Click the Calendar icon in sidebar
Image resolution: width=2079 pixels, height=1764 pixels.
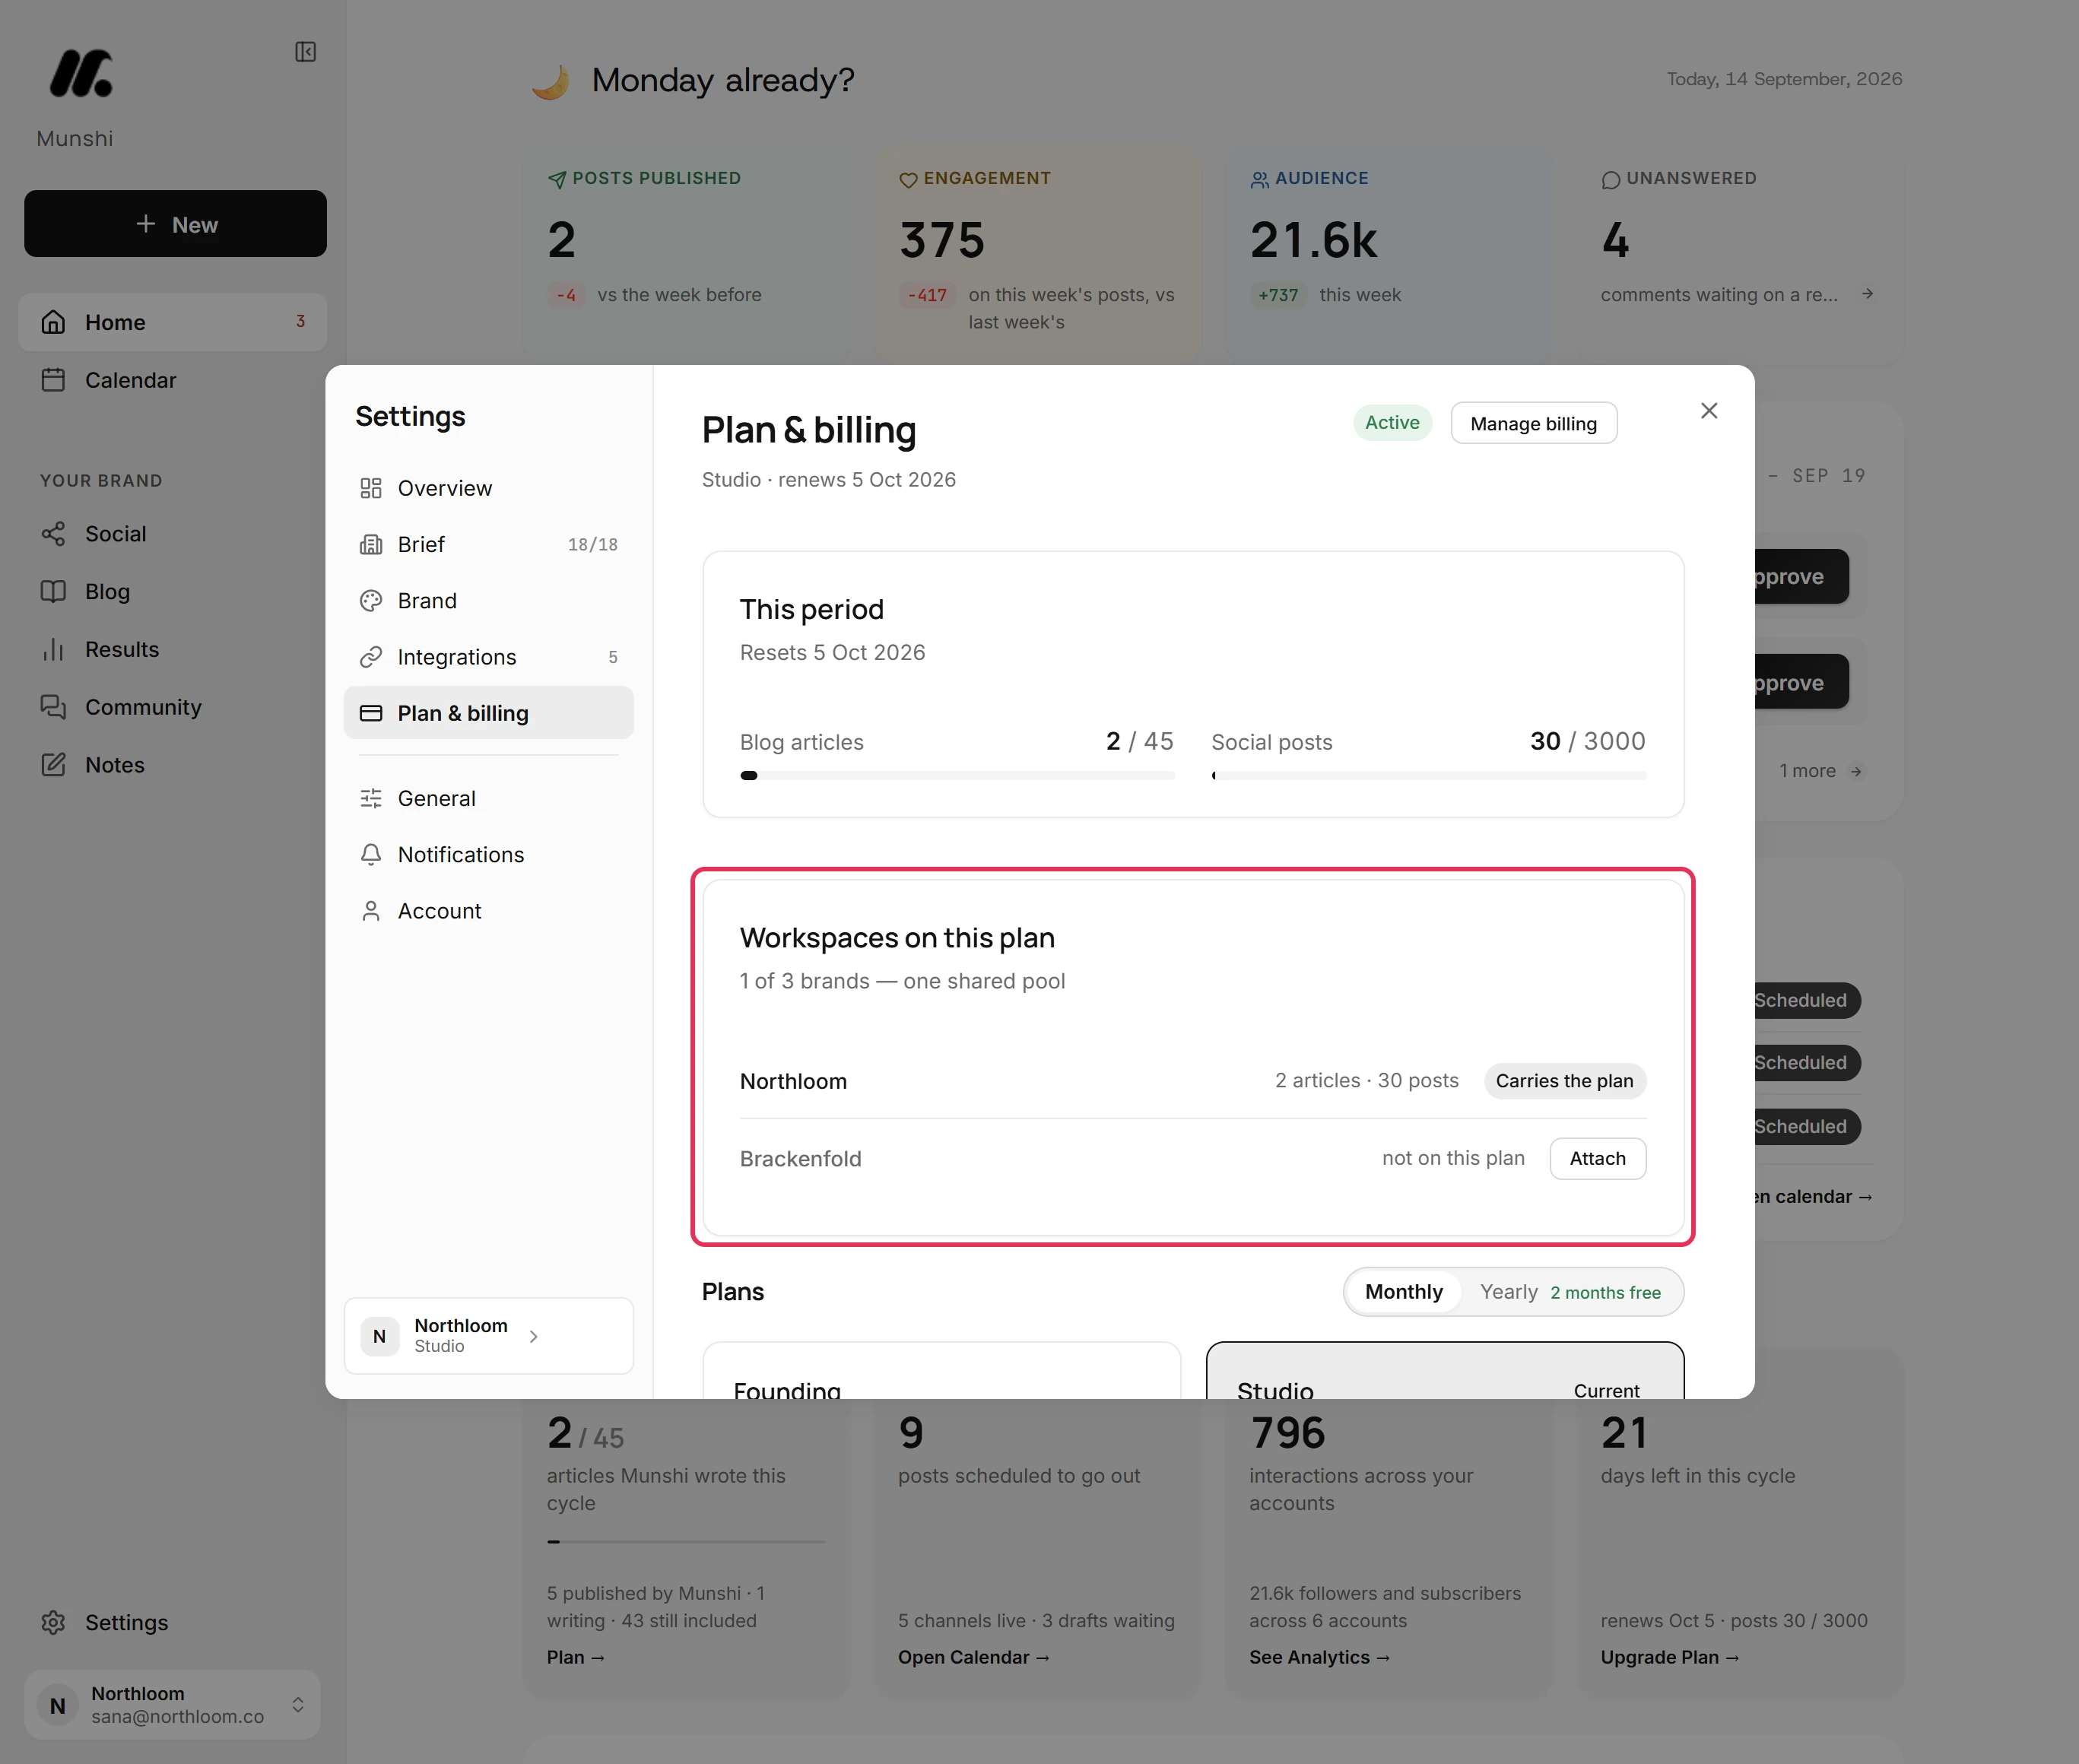pos(54,380)
